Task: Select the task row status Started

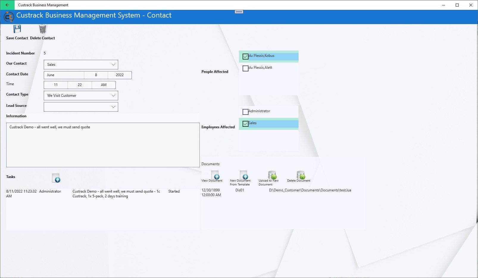Action: (174, 191)
